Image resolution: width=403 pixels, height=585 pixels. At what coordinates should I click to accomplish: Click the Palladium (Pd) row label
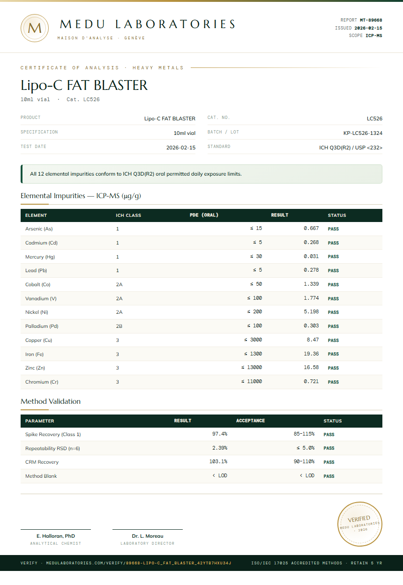click(x=42, y=326)
